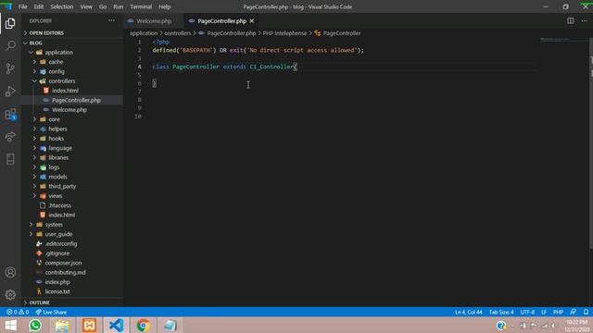Click Tab Size: 4 indentation setting

[501, 313]
